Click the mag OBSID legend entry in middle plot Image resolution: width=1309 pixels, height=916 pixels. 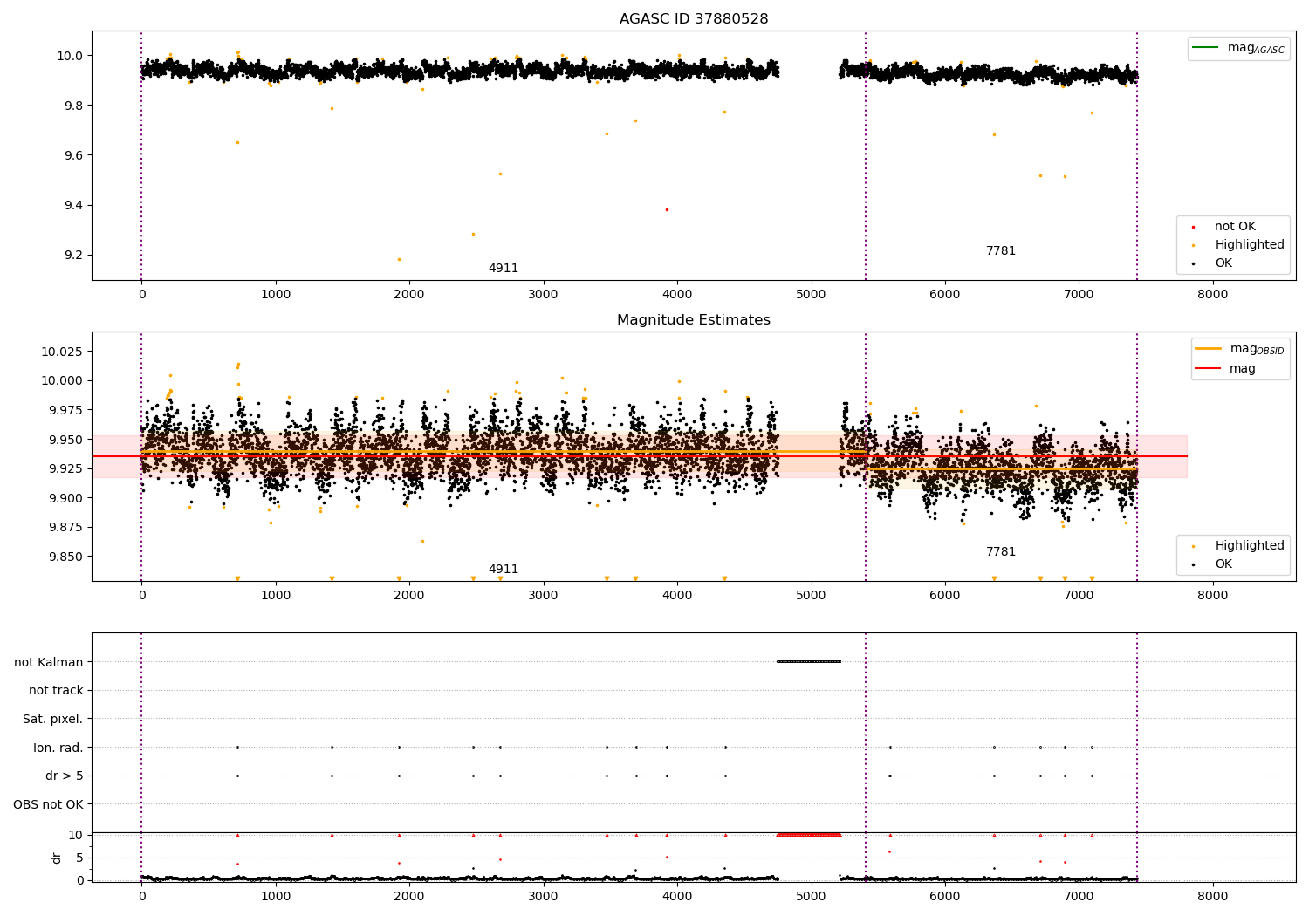[x=1240, y=349]
